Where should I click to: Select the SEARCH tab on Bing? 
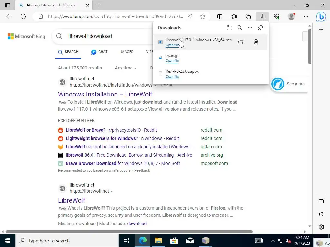pos(68,52)
